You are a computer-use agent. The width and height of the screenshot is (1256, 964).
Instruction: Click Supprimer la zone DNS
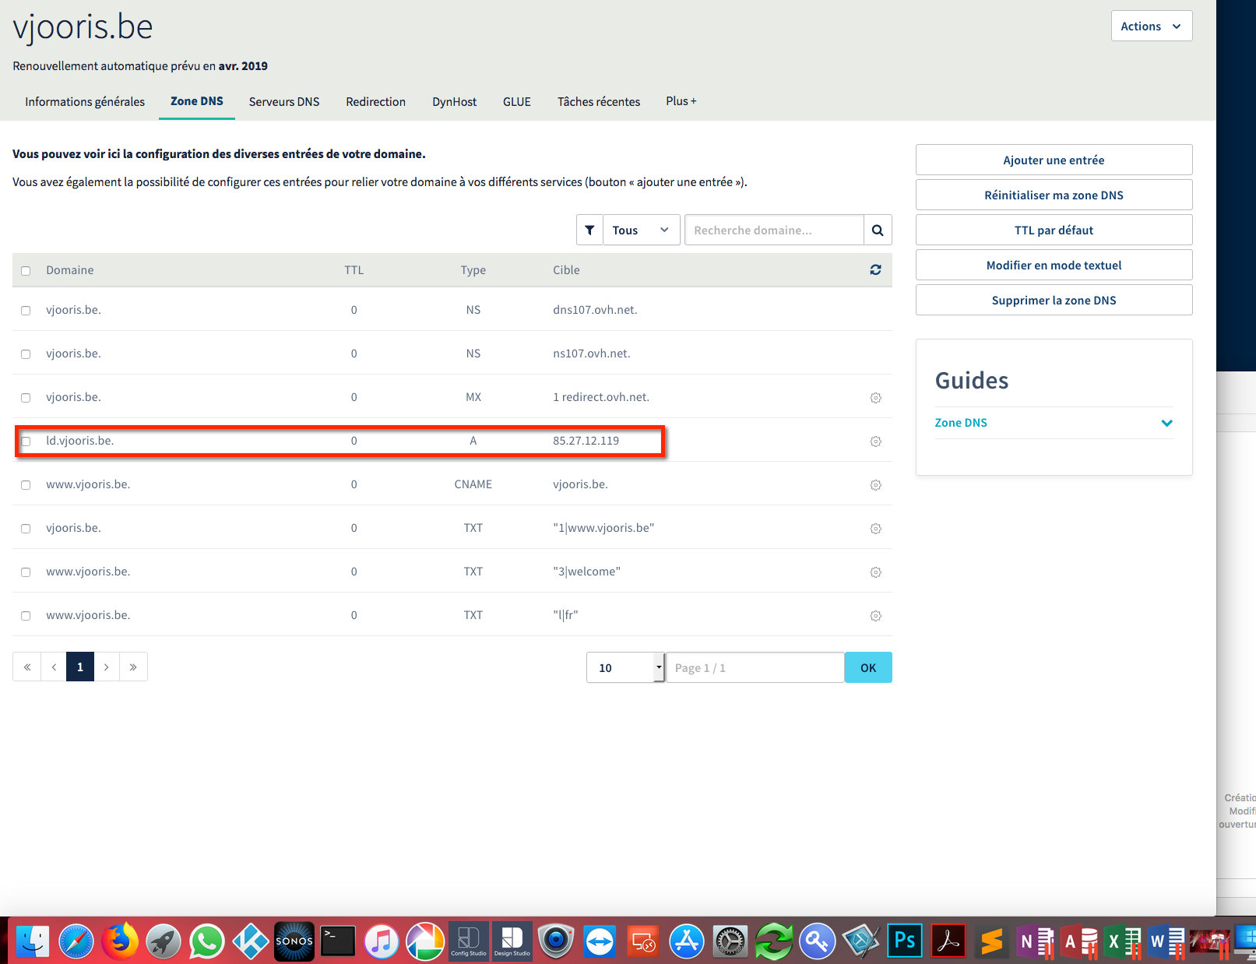coord(1054,300)
